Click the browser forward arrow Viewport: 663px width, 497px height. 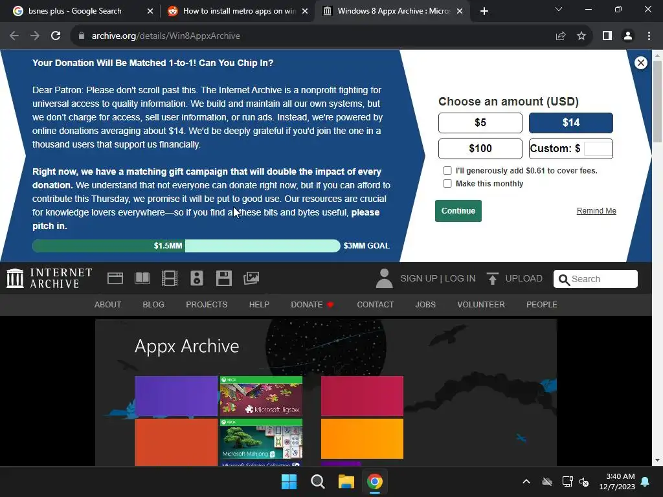click(x=35, y=36)
